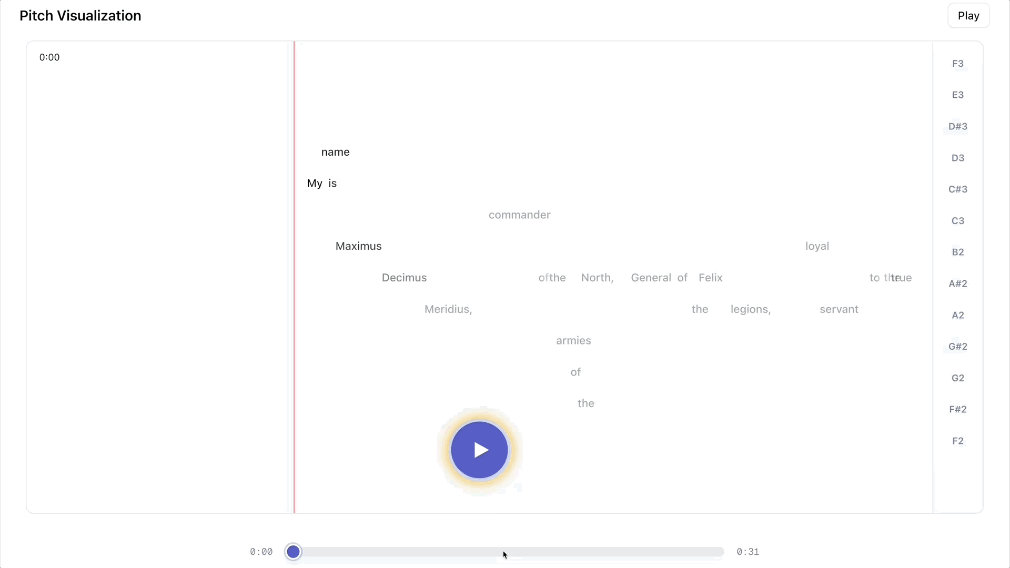Viewport: 1010px width, 568px height.
Task: Click the seek slider handle at 0:00
Action: click(294, 552)
